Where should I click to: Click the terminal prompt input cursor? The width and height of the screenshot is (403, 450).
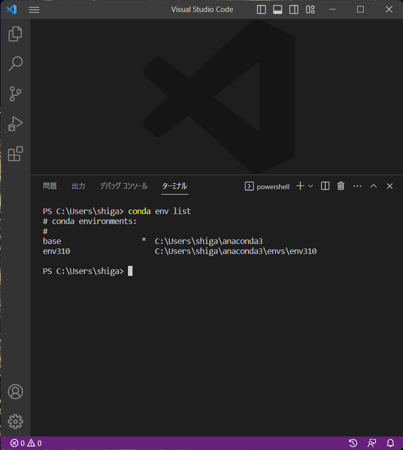pyautogui.click(x=130, y=271)
